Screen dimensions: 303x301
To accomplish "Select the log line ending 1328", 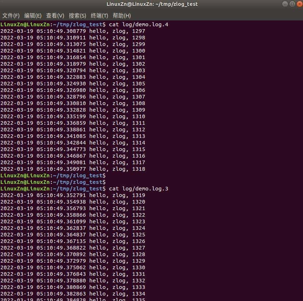I will (73, 254).
